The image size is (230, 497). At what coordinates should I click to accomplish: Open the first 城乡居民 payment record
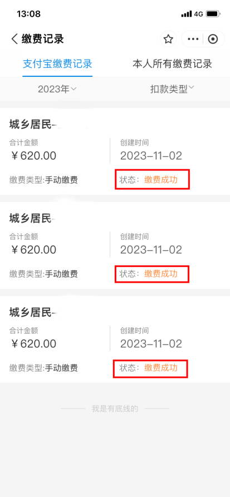pos(115,151)
